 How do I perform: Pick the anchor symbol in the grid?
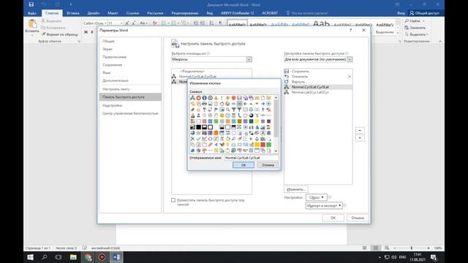point(257,139)
